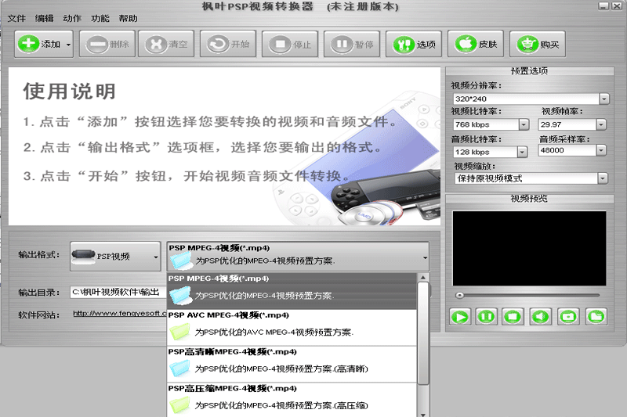Click the format list scrollbar thumb
The image size is (627, 417).
point(422,333)
